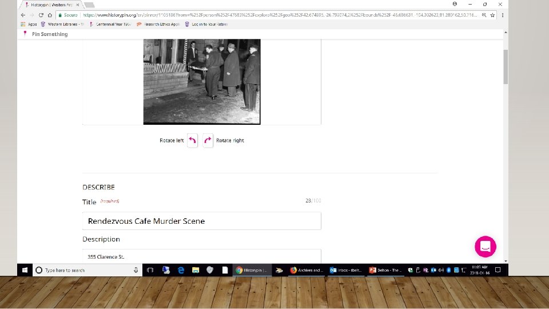Click the scrollbar down arrow
The image size is (549, 309).
coord(506,261)
